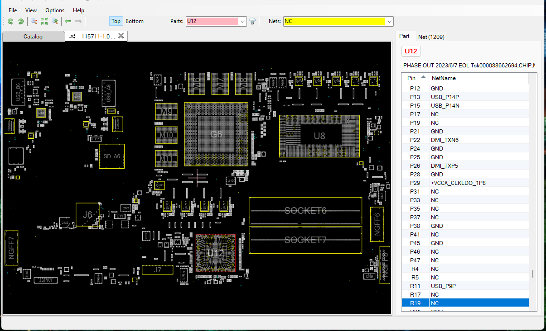Click the zoom out magnifier icon
This screenshot has width=546, height=331.
(34, 21)
